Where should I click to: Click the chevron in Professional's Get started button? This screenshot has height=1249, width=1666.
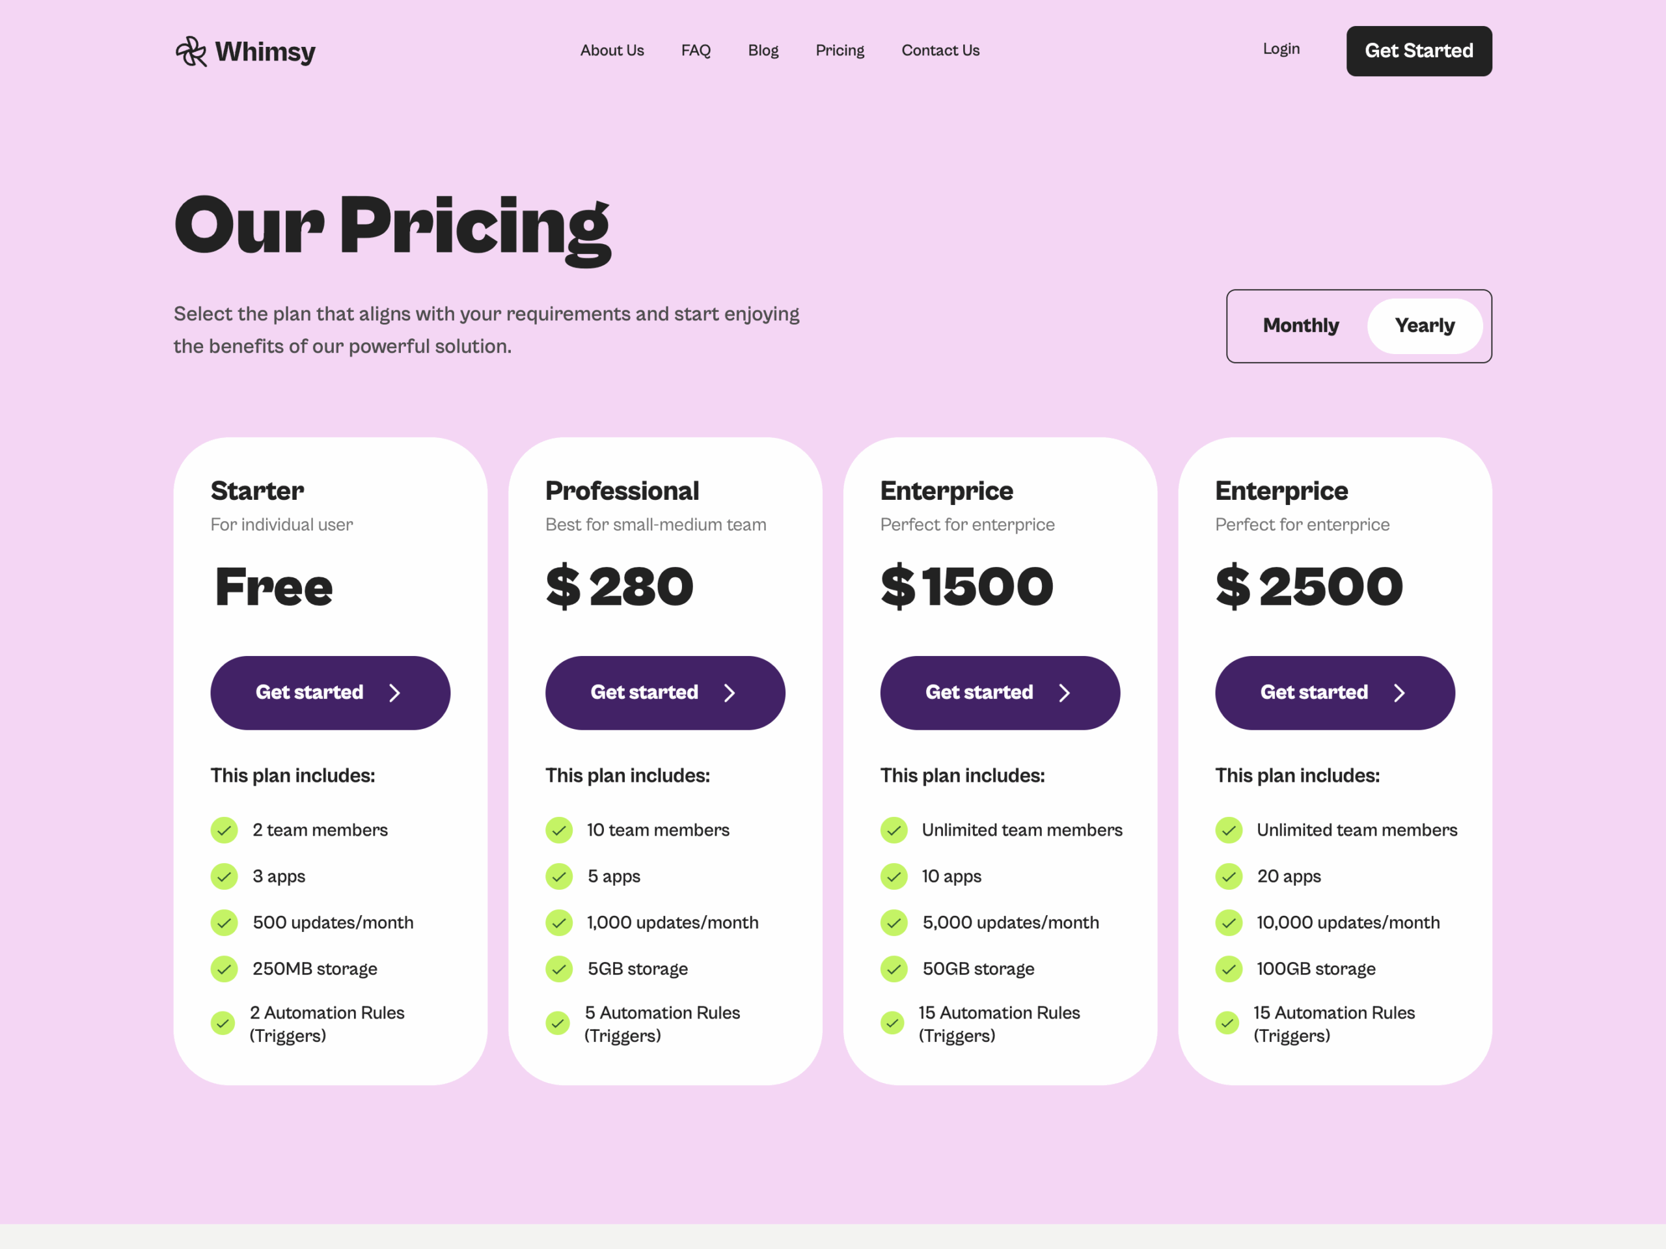click(730, 693)
